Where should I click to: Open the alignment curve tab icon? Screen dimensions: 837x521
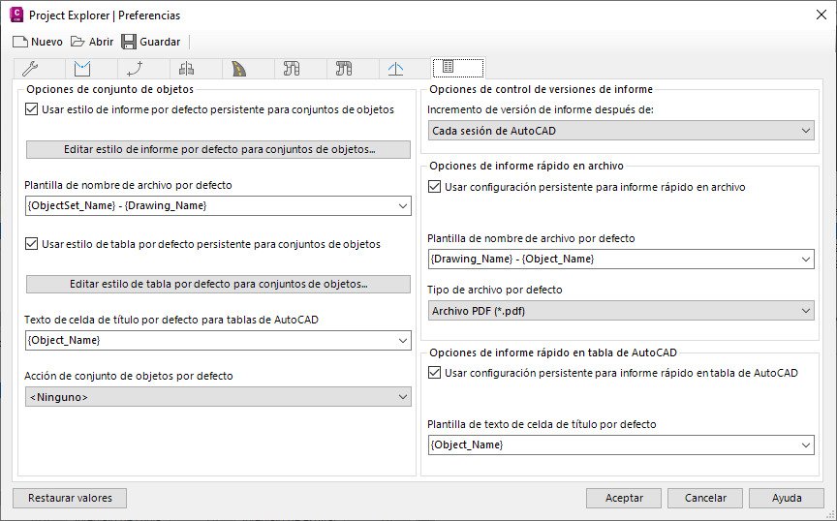[x=135, y=69]
